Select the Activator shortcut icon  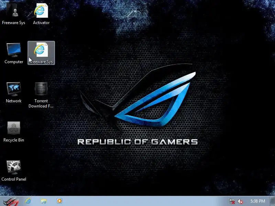[x=41, y=13]
